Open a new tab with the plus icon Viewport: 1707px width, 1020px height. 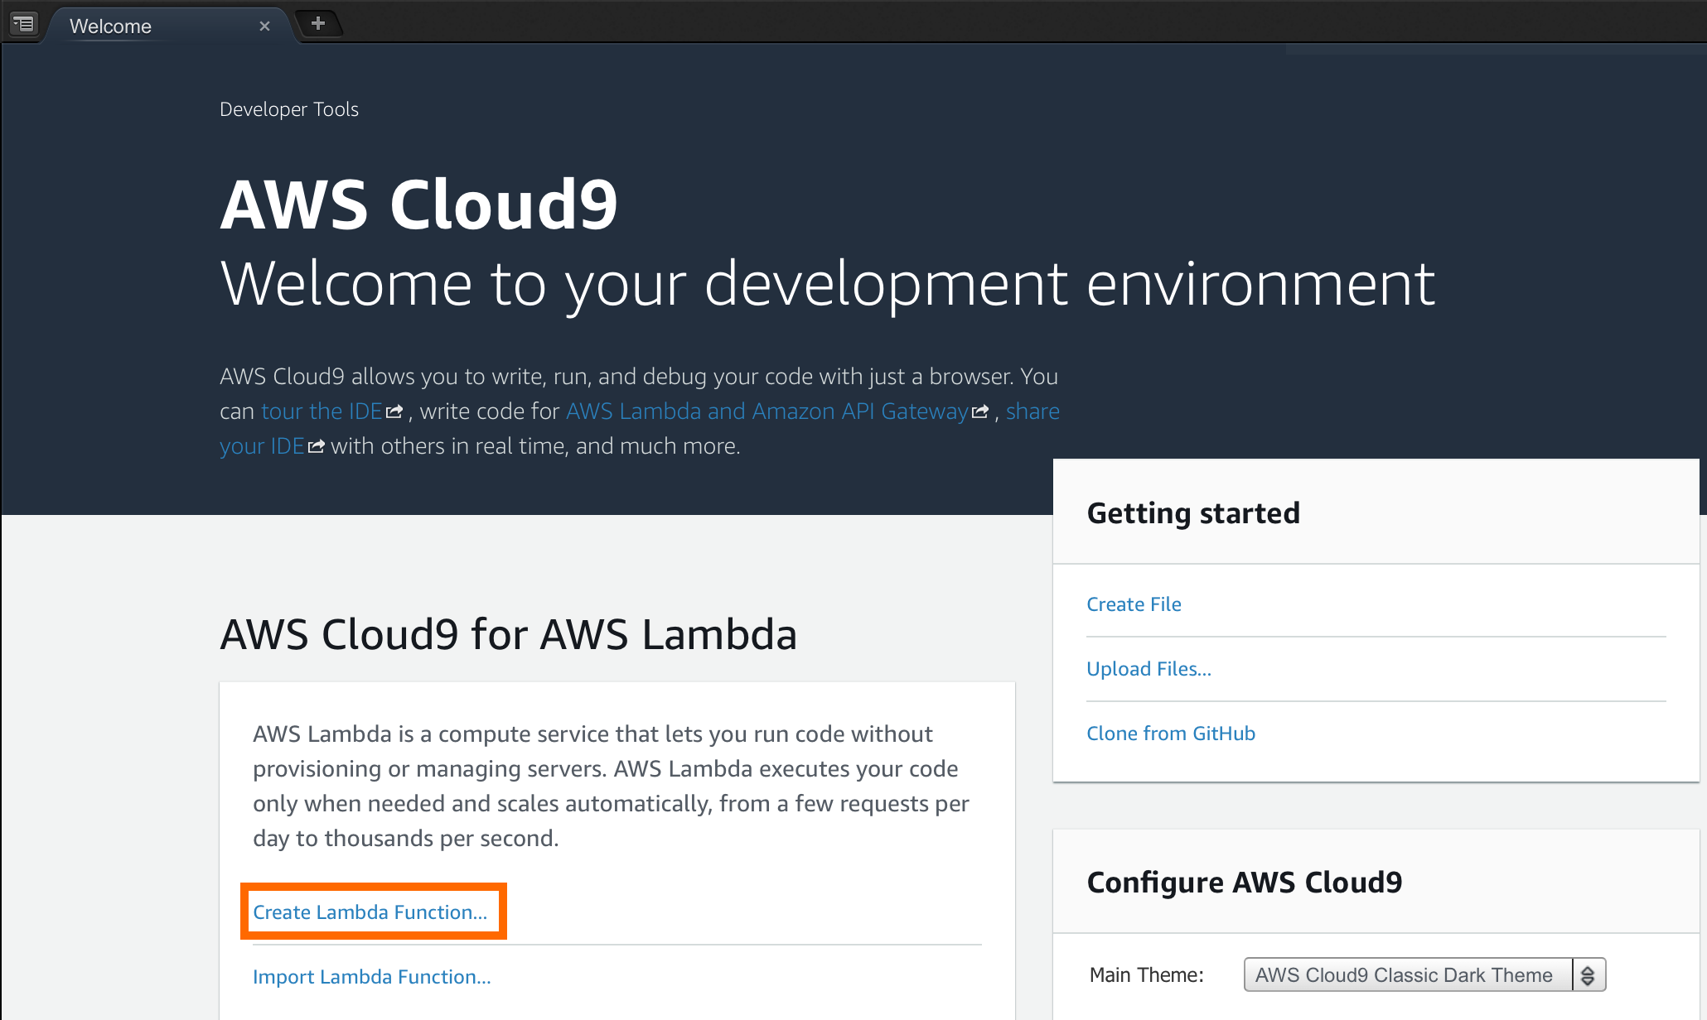(x=318, y=23)
